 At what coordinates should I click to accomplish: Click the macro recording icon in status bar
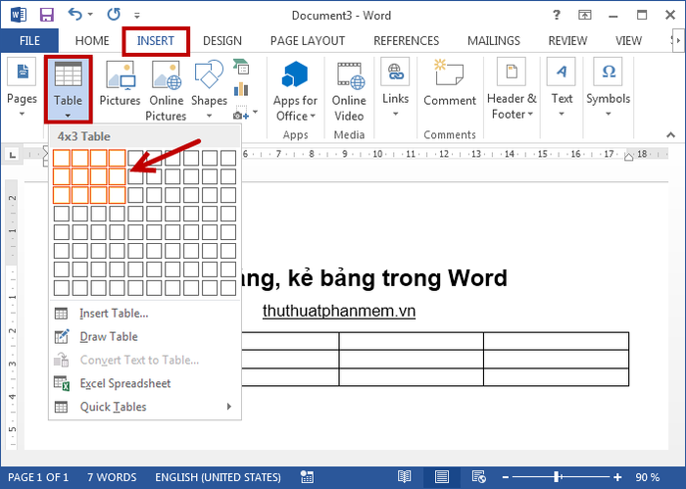(307, 477)
